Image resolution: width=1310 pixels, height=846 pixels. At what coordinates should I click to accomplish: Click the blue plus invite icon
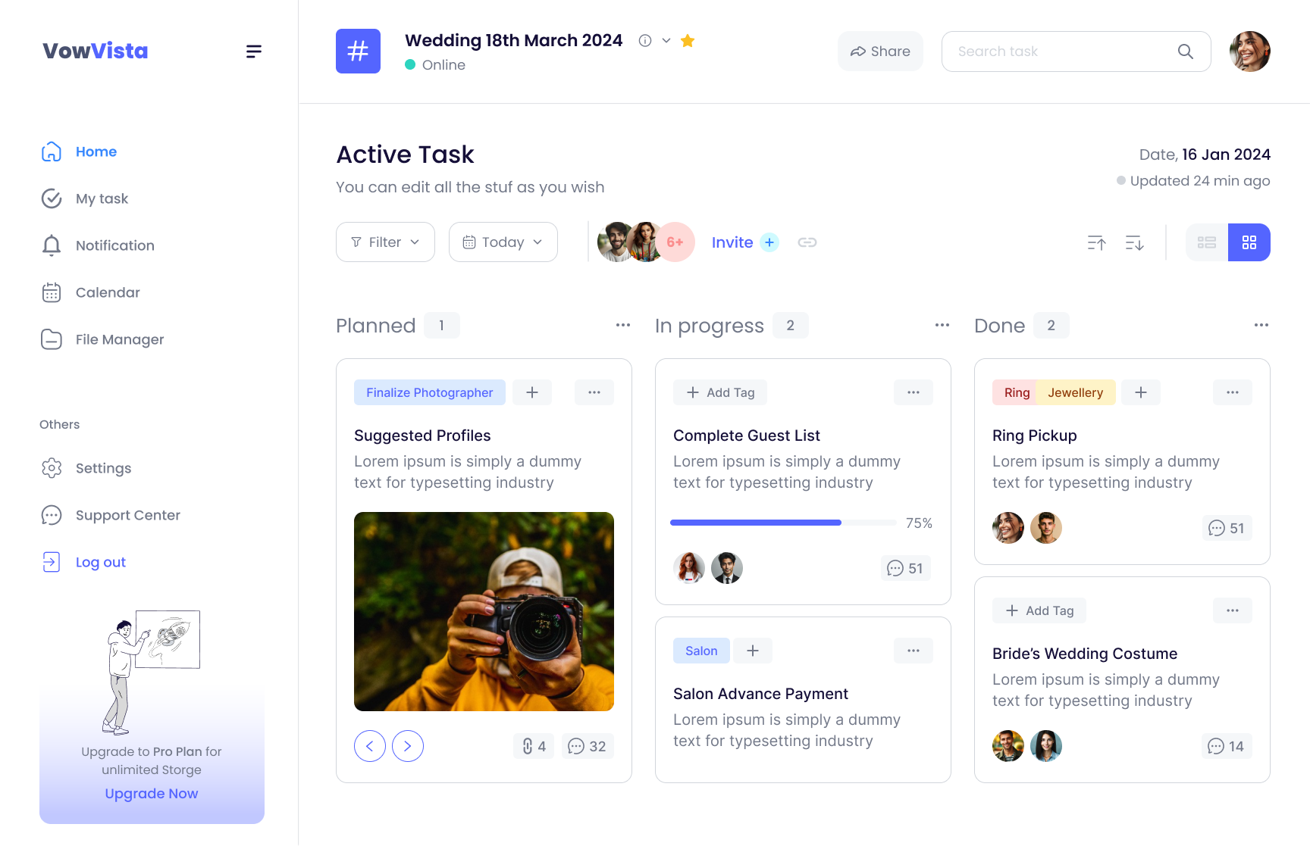click(769, 242)
